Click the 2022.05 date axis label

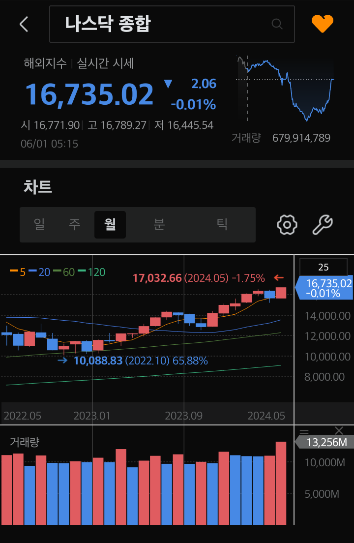(x=23, y=416)
